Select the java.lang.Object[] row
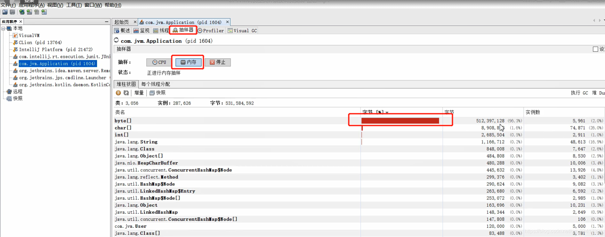Image resolution: width=605 pixels, height=237 pixels. point(359,156)
